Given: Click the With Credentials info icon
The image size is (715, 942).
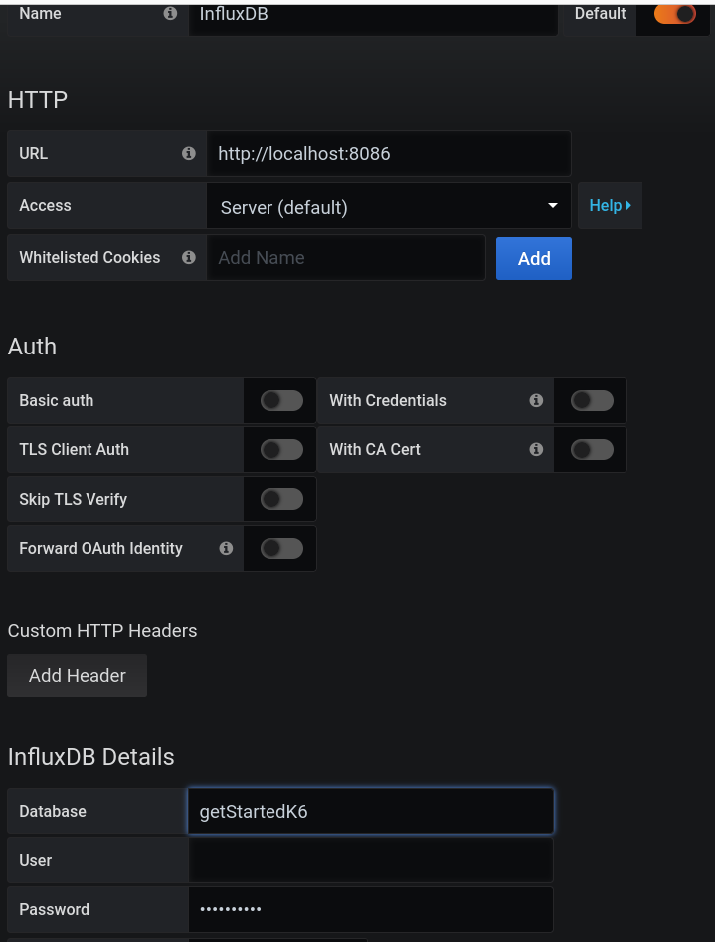Looking at the screenshot, I should 536,401.
